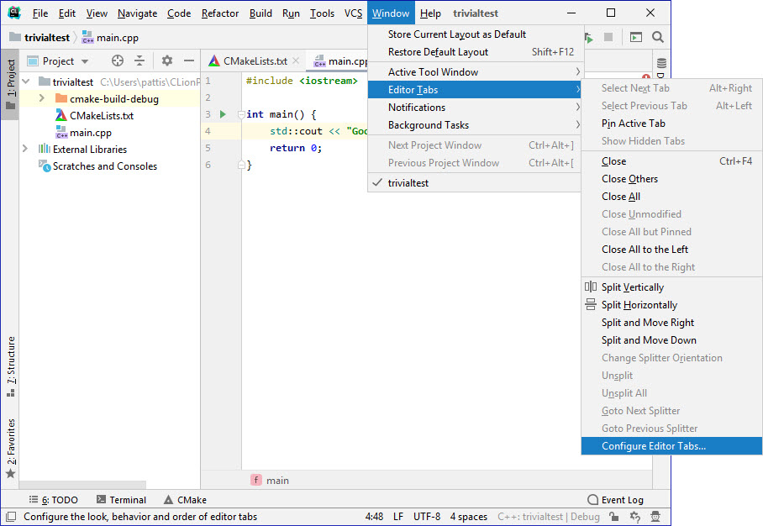
Task: Click the Collapse All icon in Project panel
Action: click(x=140, y=60)
